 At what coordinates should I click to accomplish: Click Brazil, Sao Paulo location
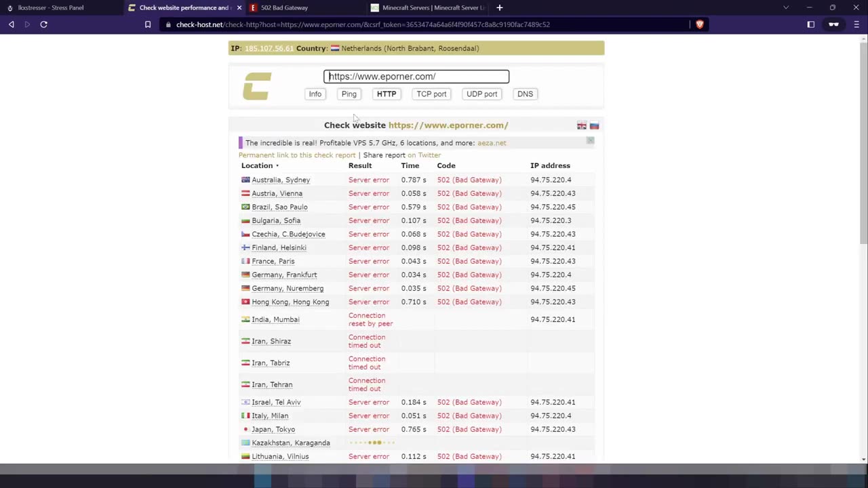pos(279,207)
